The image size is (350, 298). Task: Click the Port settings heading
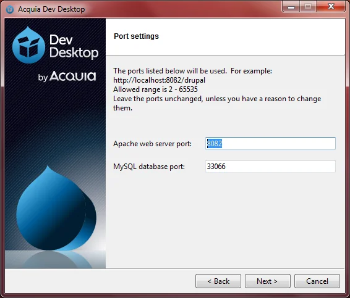[136, 36]
